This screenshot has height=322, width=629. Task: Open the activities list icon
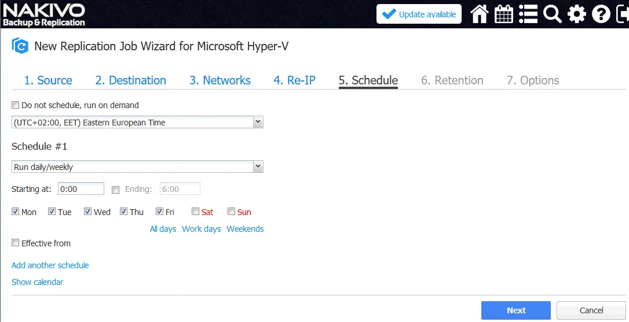(x=528, y=14)
